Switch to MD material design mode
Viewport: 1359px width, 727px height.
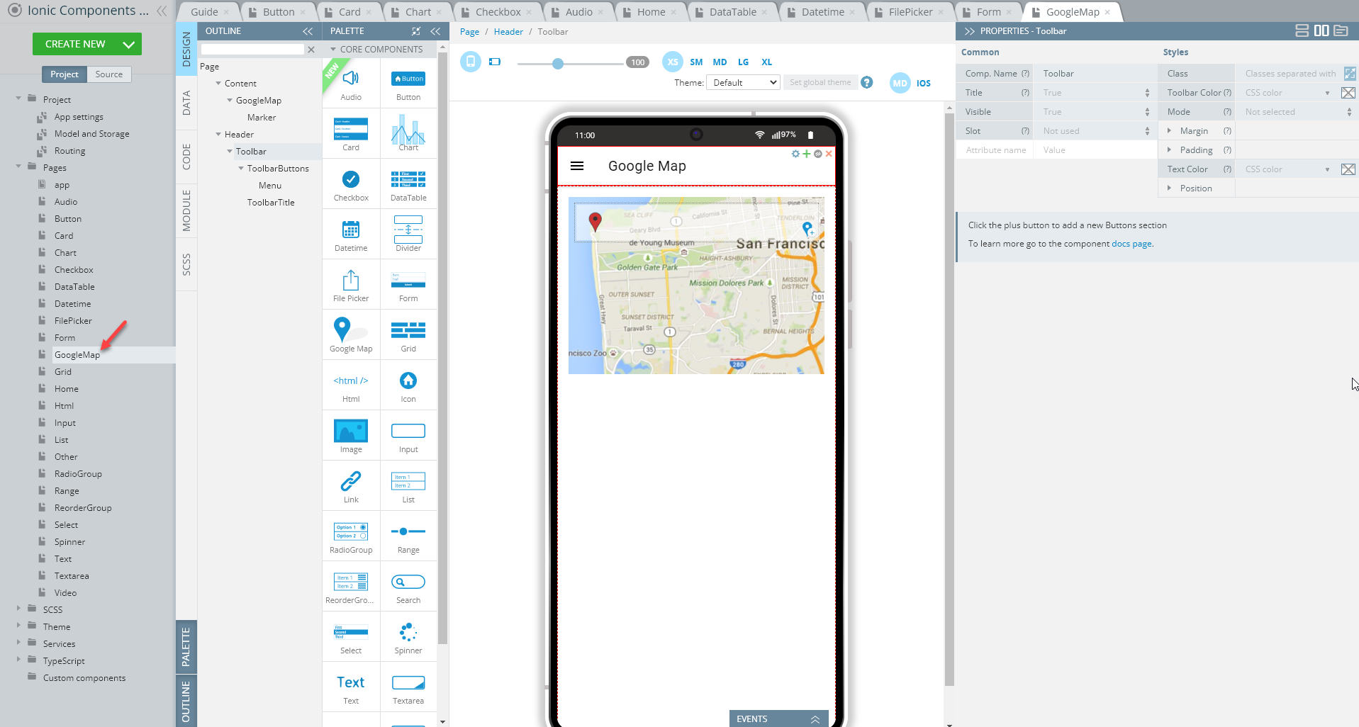pyautogui.click(x=900, y=83)
